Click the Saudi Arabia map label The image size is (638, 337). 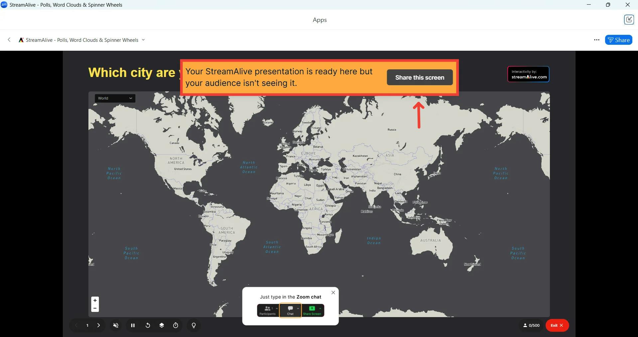(336, 189)
